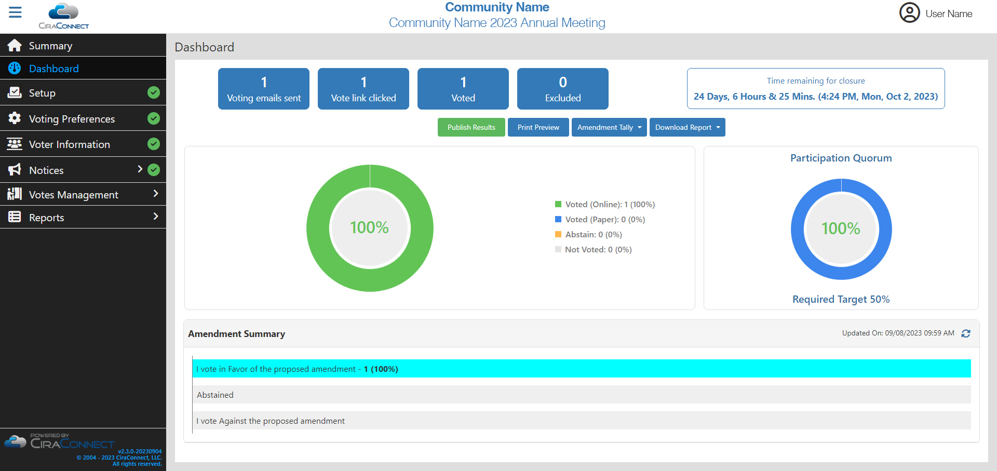This screenshot has width=997, height=471.
Task: Open the Reports menu item
Action: click(47, 218)
